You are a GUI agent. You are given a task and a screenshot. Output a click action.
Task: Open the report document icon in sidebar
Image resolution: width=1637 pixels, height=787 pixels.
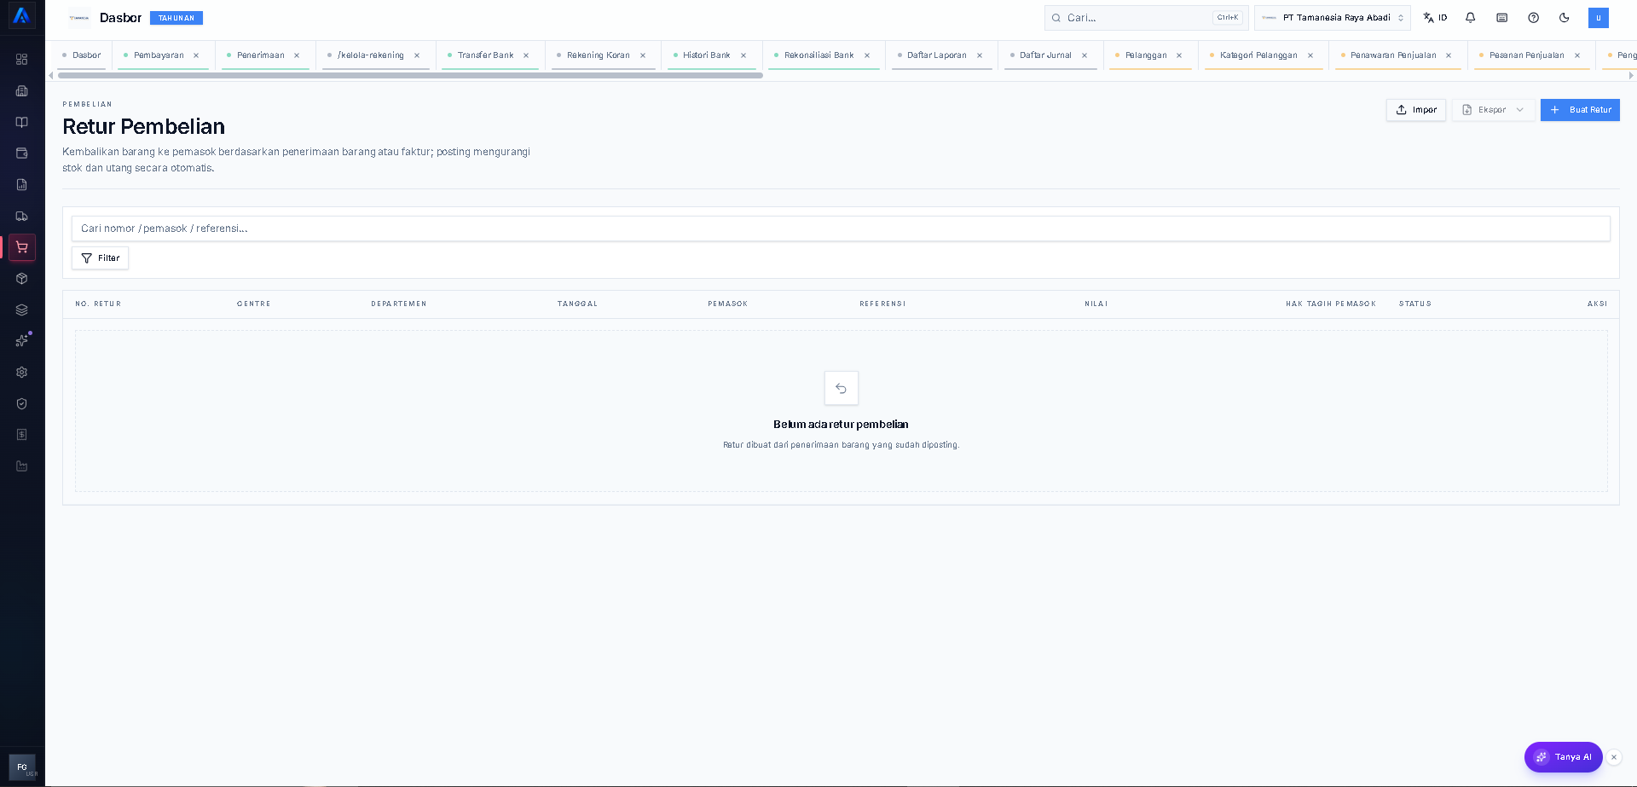22,184
